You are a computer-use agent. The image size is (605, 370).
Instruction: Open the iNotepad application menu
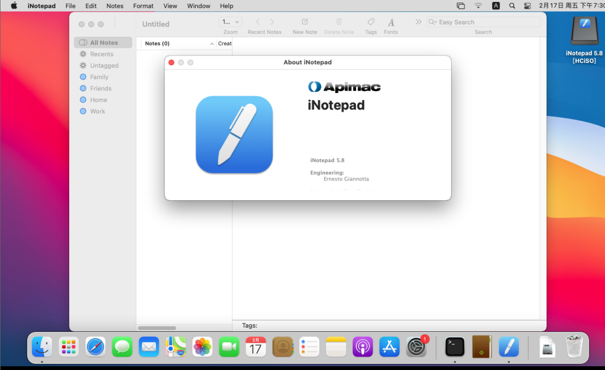coord(41,6)
